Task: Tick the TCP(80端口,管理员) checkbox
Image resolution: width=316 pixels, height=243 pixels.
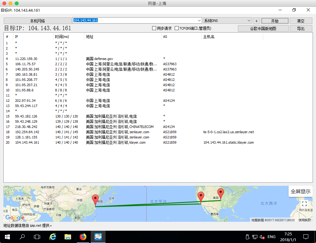Action: [177, 28]
